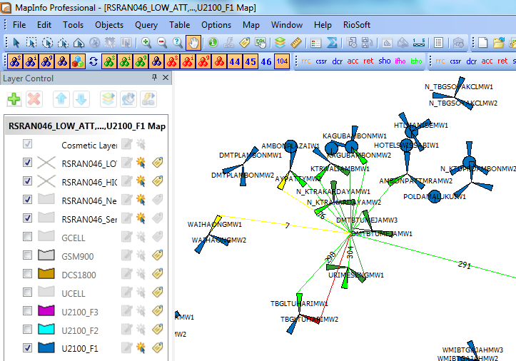Enable the U2100_F3 layer checkbox
This screenshot has height=361, width=516.
pos(27,310)
